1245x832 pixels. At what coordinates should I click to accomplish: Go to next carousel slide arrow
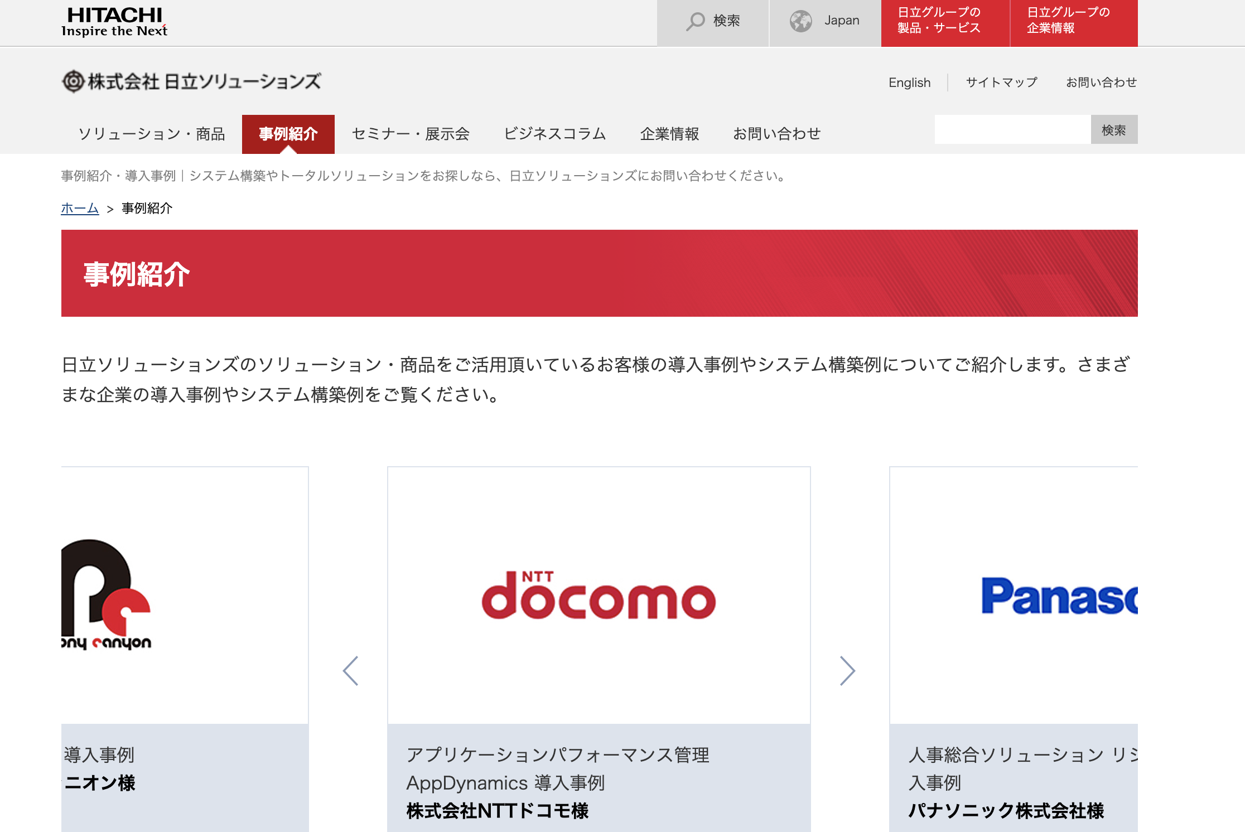pos(847,670)
